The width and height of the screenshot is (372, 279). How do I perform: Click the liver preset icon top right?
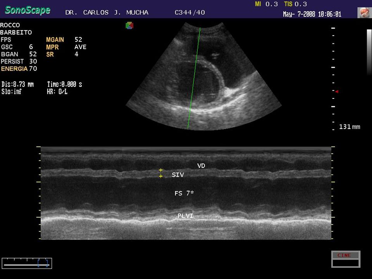[364, 12]
